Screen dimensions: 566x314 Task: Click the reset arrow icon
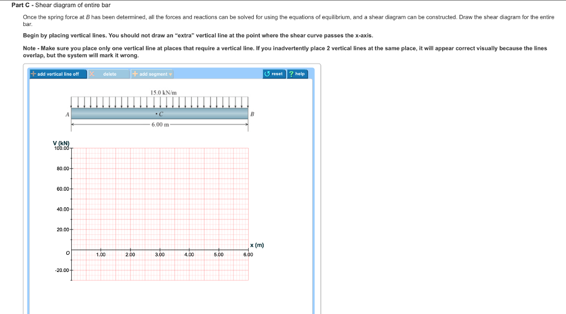(268, 74)
